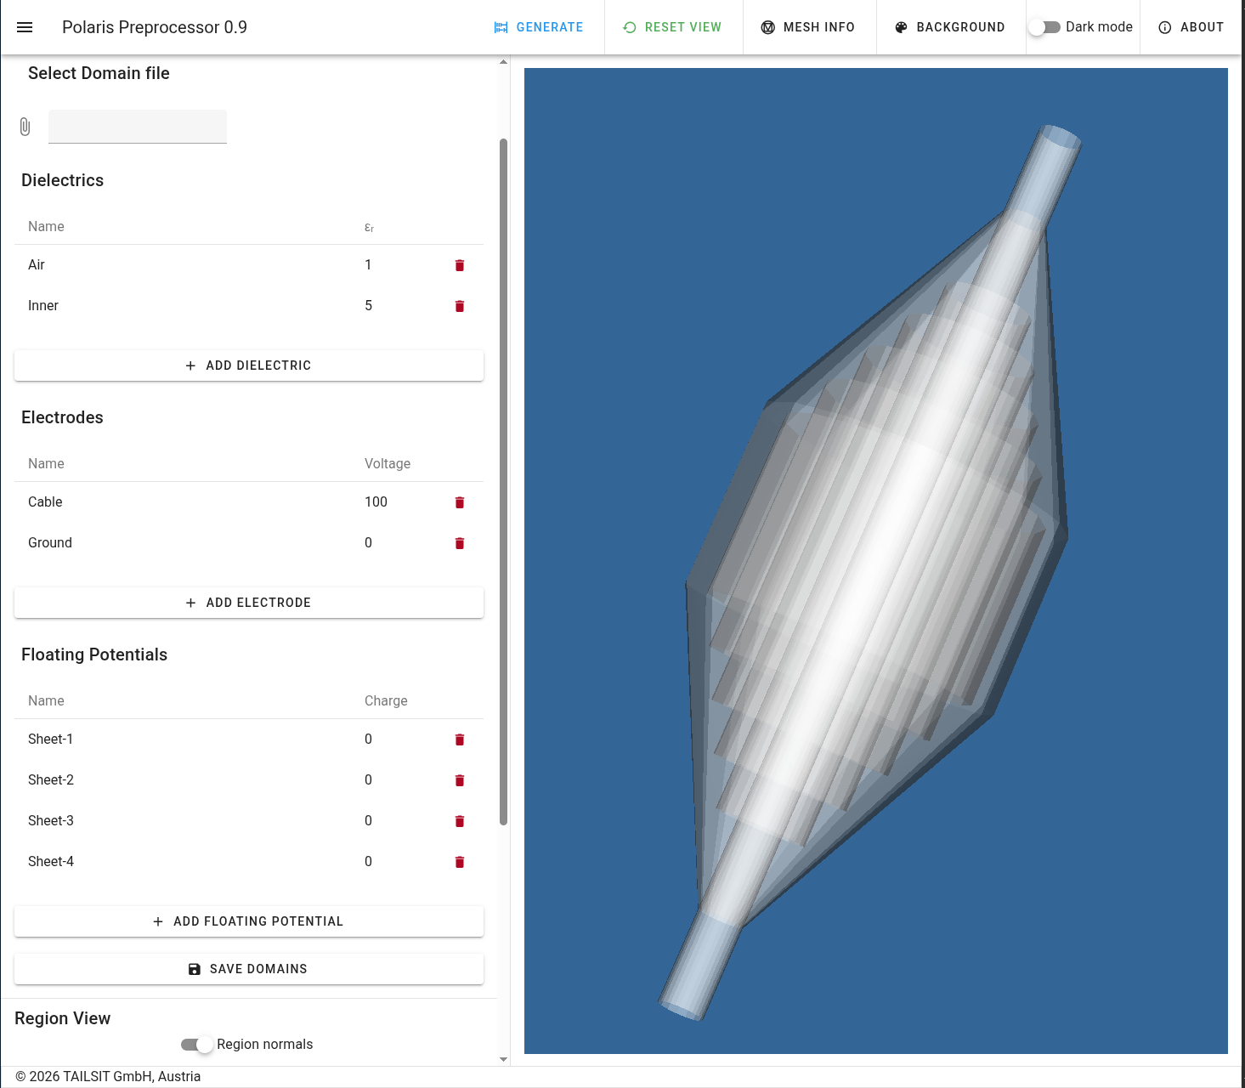This screenshot has height=1088, width=1245.
Task: Click the Sheet-3 name cell
Action: 51,821
